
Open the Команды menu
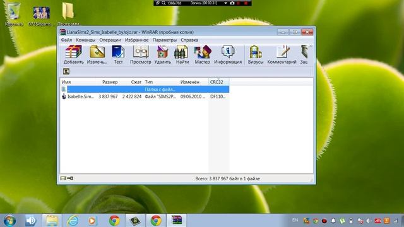pyautogui.click(x=86, y=40)
